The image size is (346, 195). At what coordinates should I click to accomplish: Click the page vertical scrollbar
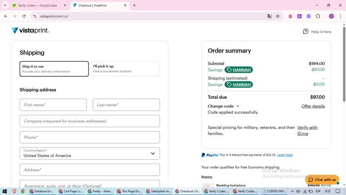[344, 64]
